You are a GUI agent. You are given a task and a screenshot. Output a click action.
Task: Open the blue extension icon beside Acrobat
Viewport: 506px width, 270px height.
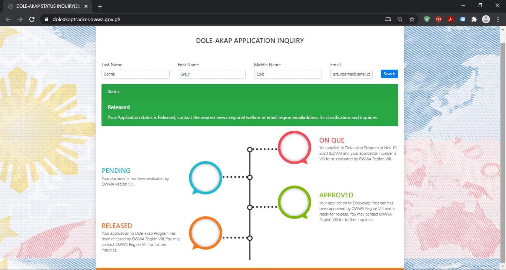tap(462, 19)
